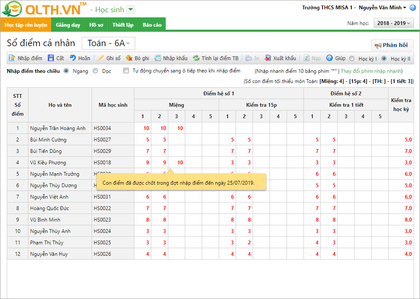This screenshot has height=299, width=420.
Task: Click the Xuất khẩu export icon
Action: [x=268, y=58]
